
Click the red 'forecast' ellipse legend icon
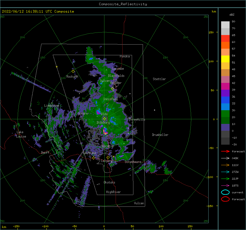click(225, 199)
